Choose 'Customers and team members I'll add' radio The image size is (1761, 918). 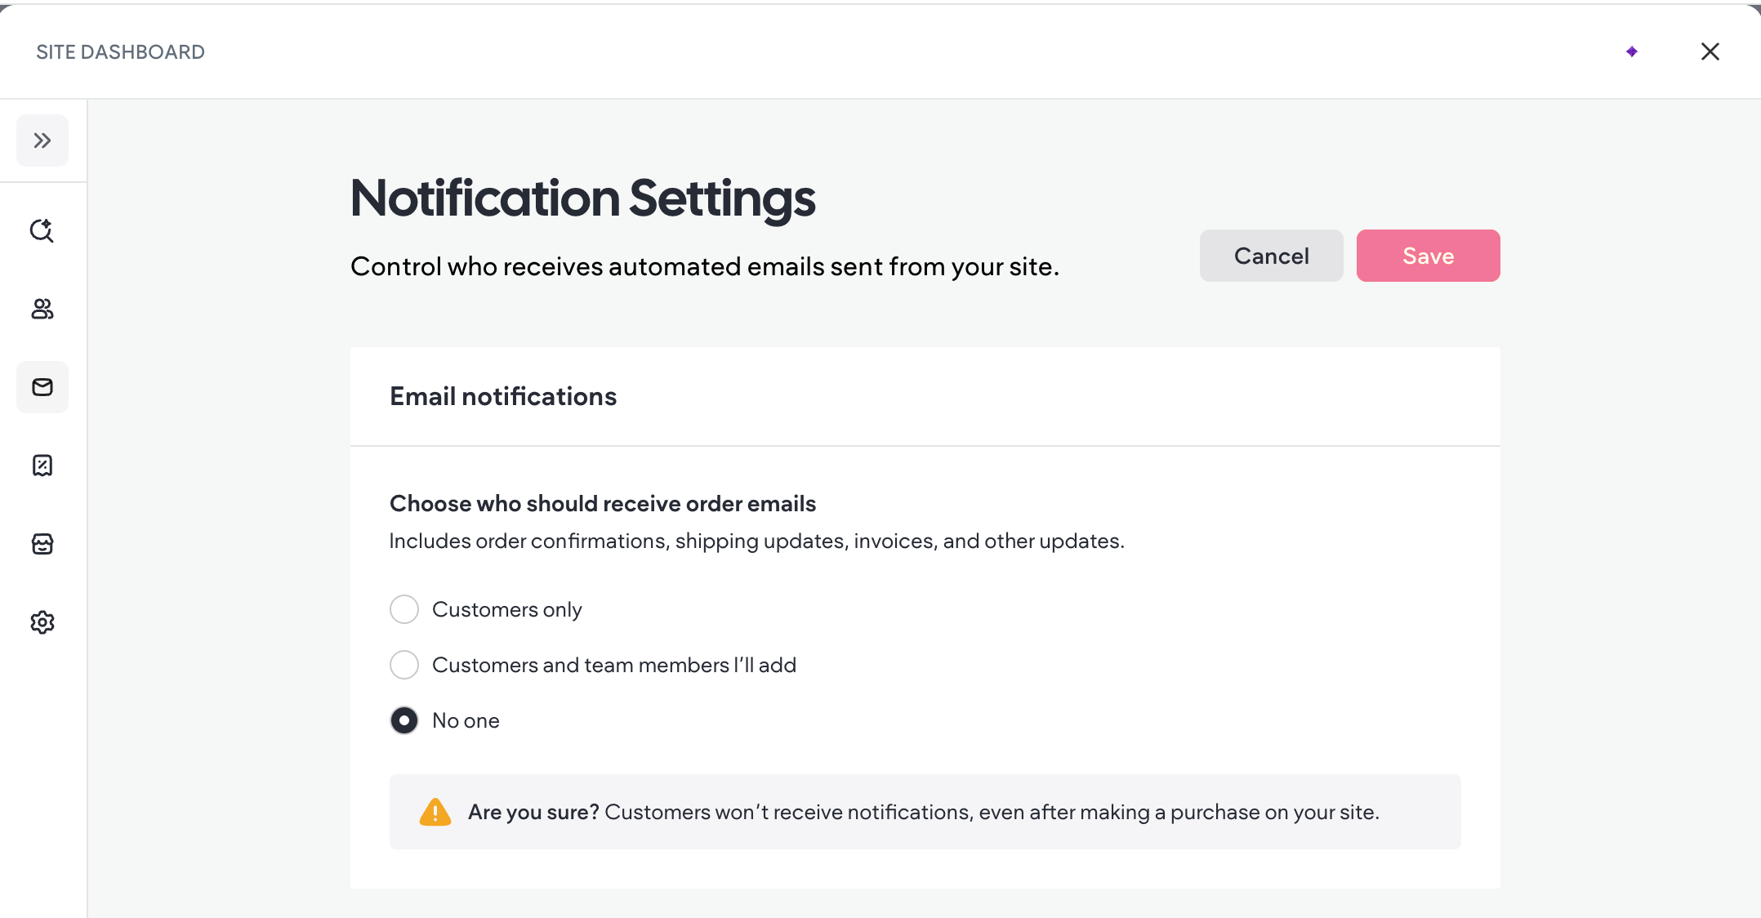tap(404, 665)
